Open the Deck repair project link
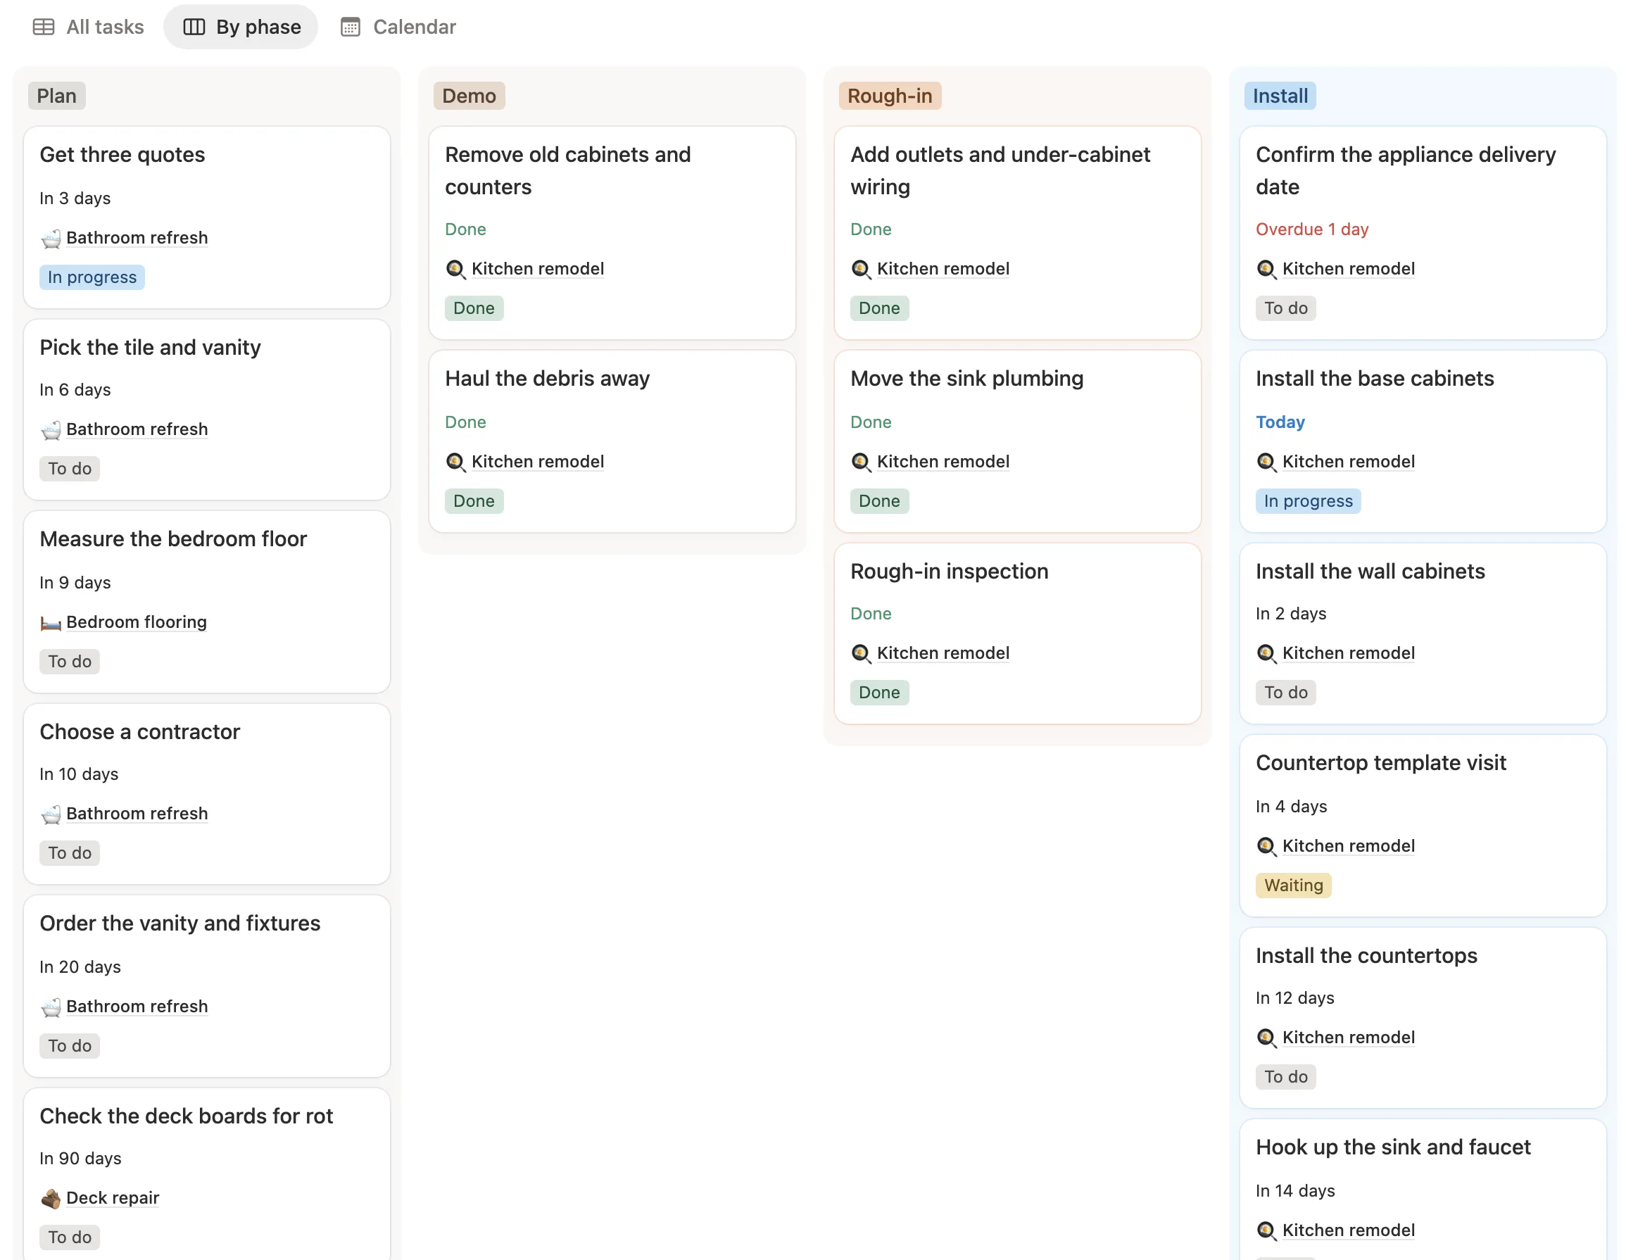This screenshot has height=1260, width=1626. 113,1198
